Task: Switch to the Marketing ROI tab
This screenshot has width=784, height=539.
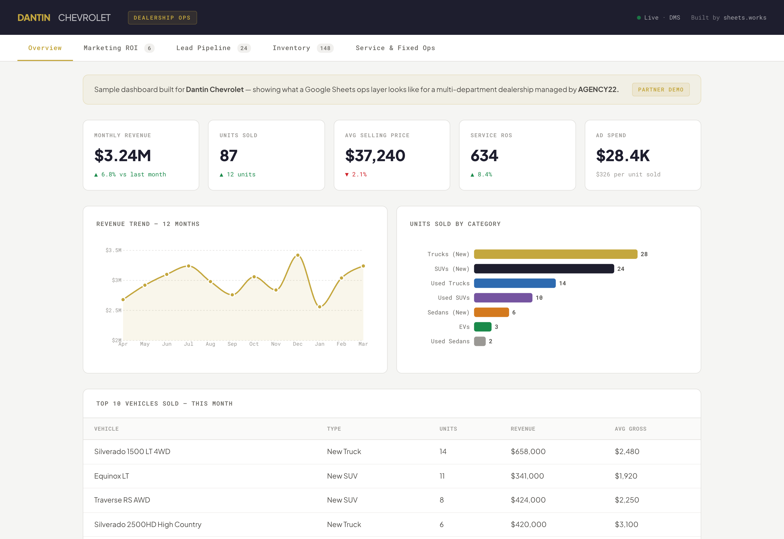Action: point(119,48)
